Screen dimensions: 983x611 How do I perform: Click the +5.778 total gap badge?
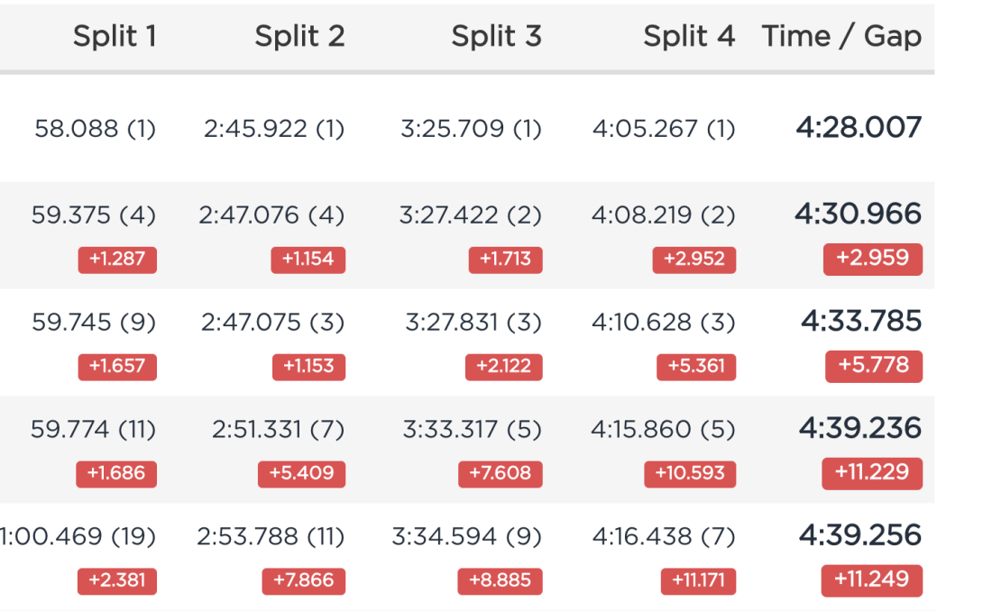(874, 366)
